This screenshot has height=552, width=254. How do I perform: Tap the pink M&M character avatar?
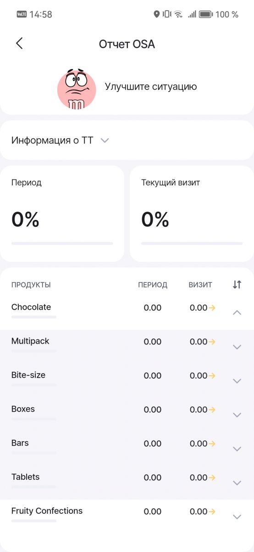point(77,89)
